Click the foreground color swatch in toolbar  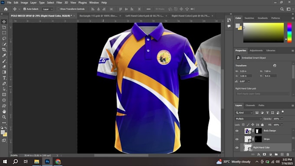click(3, 132)
